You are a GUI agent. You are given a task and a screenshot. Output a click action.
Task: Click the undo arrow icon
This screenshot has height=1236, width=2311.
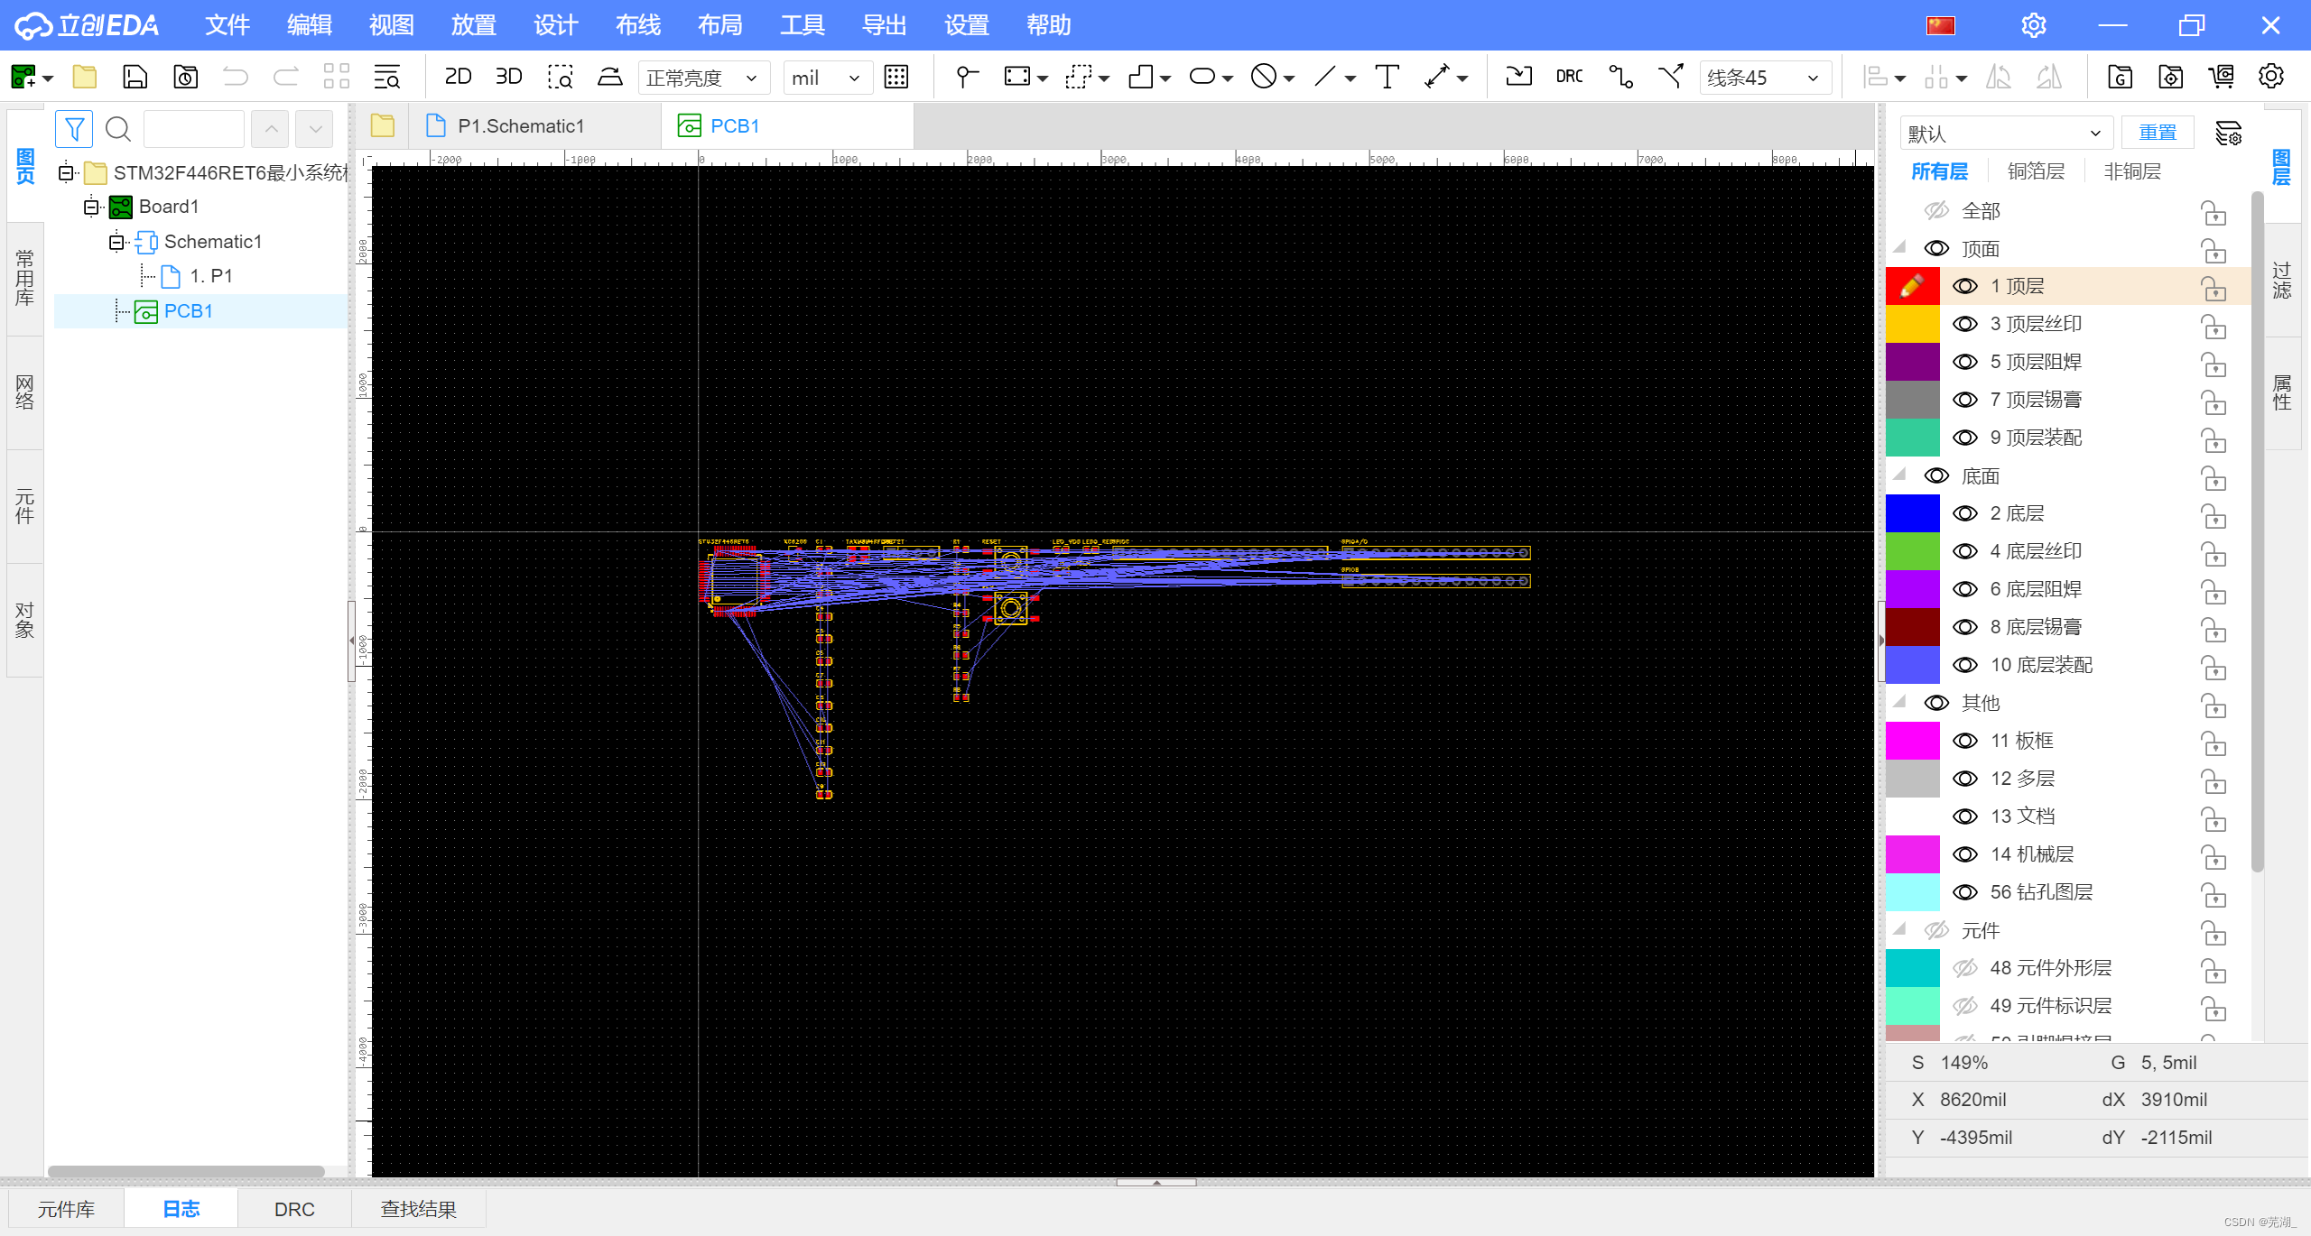click(x=236, y=78)
